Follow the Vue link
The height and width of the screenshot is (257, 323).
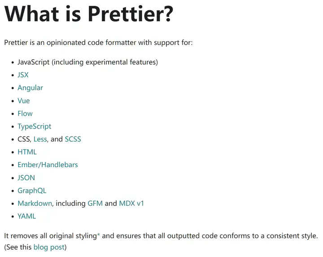click(x=23, y=101)
